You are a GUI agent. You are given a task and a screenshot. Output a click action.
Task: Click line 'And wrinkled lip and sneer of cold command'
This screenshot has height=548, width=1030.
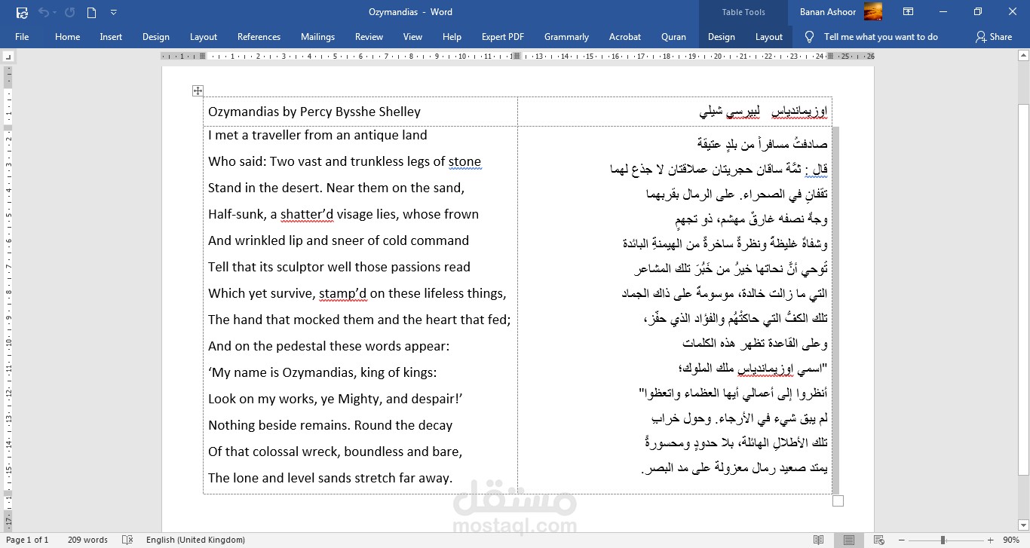(x=339, y=240)
